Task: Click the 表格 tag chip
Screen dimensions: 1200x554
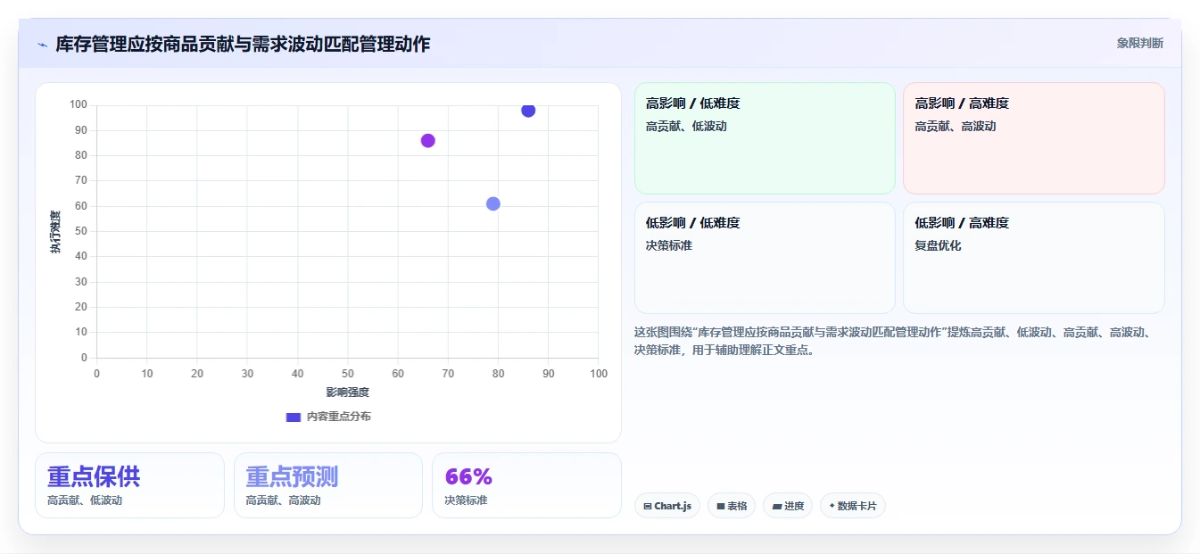Action: click(x=732, y=506)
